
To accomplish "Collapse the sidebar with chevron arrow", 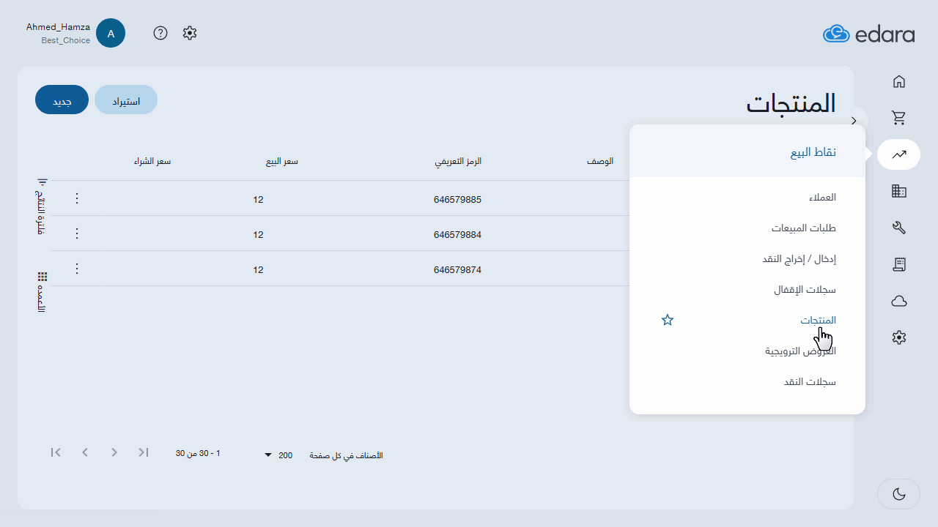I will tap(854, 120).
